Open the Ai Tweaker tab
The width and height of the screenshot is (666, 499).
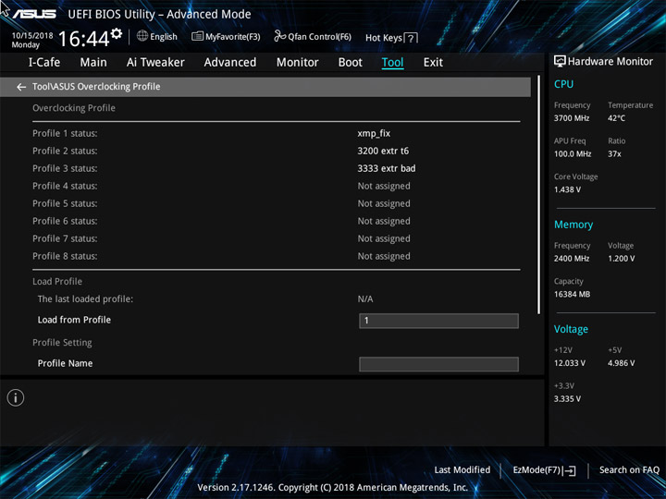[155, 63]
